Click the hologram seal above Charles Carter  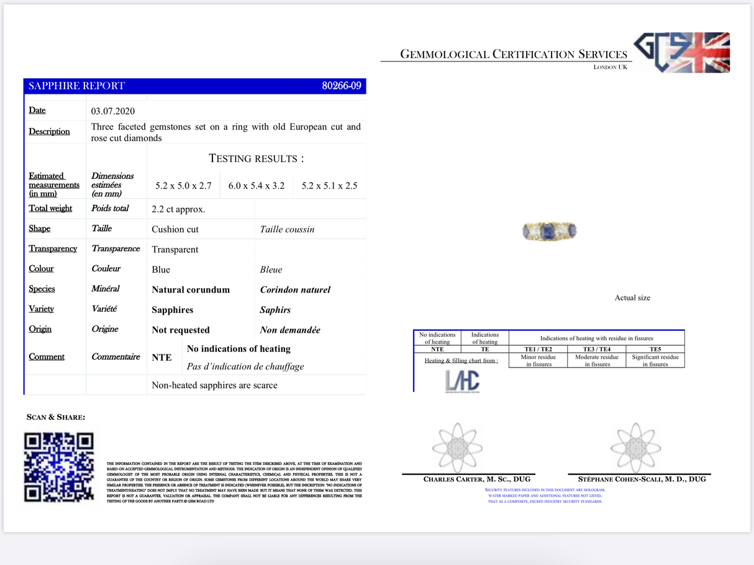point(457,447)
